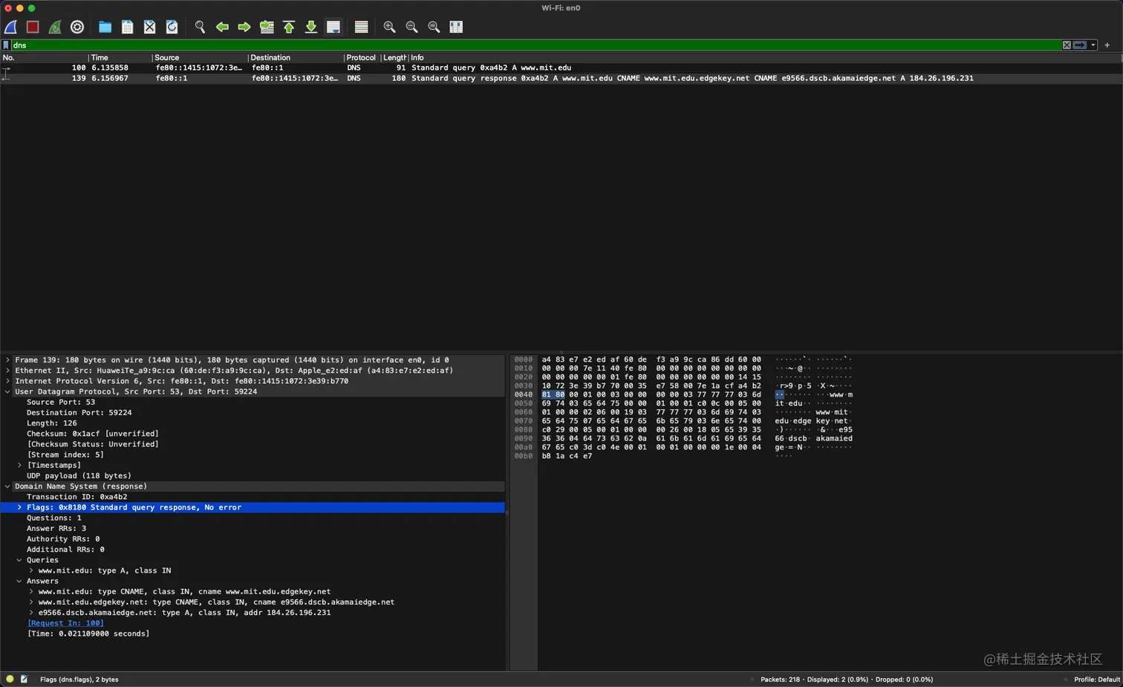Go forward in packet history
The width and height of the screenshot is (1123, 687).
click(244, 27)
